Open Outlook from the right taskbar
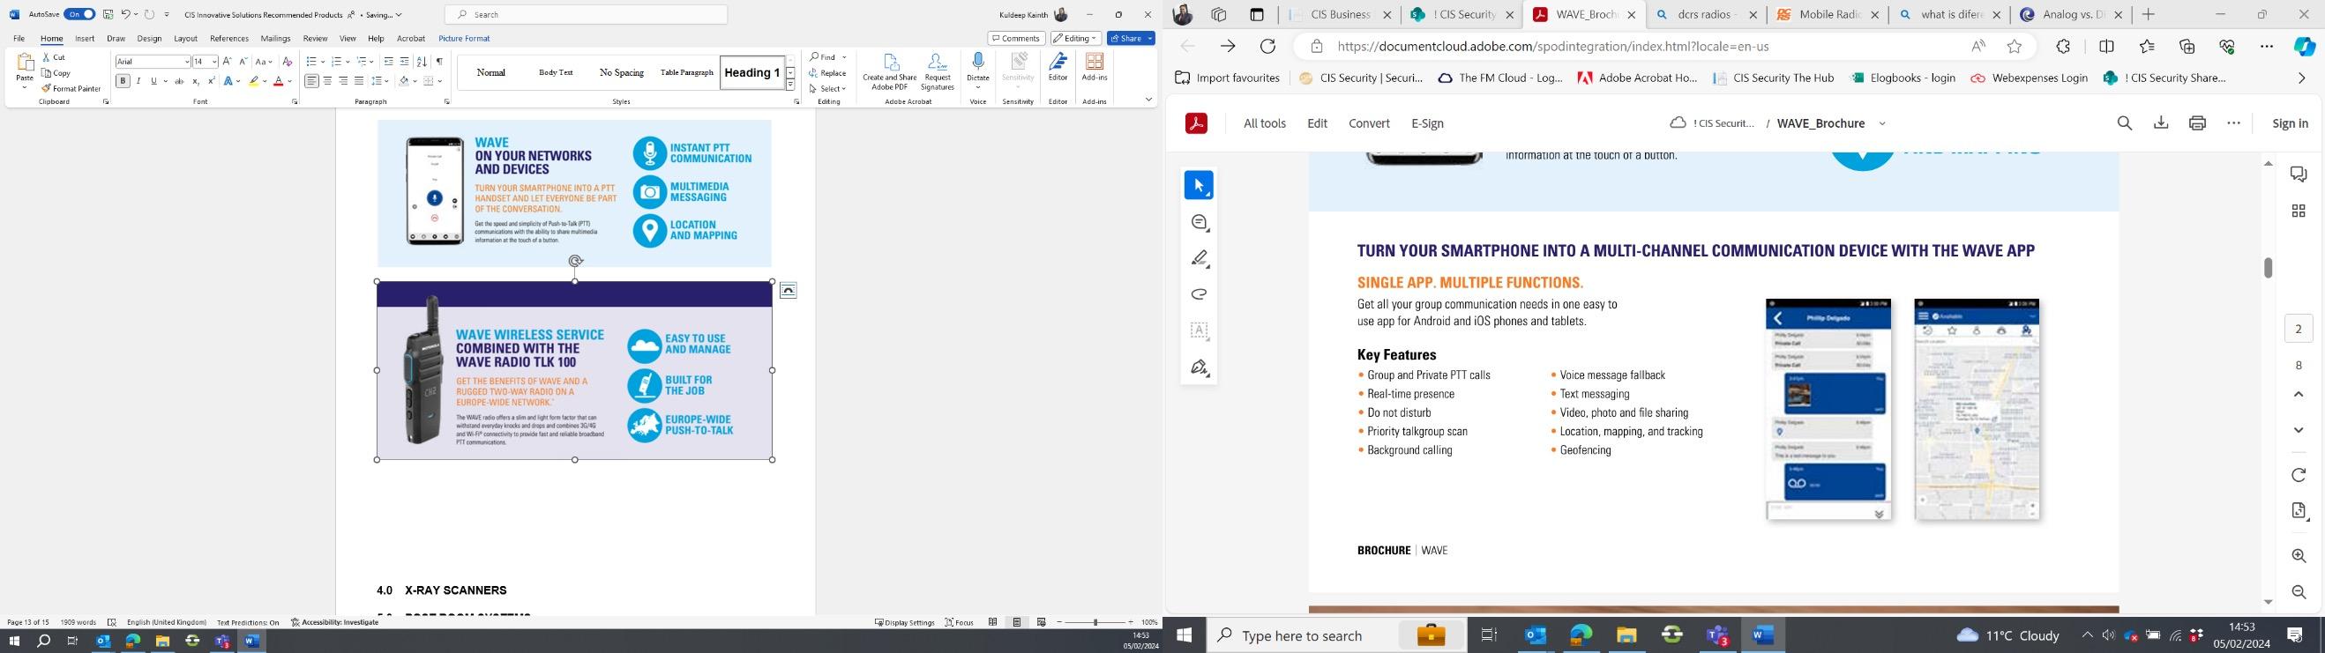The width and height of the screenshot is (2325, 653). (x=1535, y=636)
